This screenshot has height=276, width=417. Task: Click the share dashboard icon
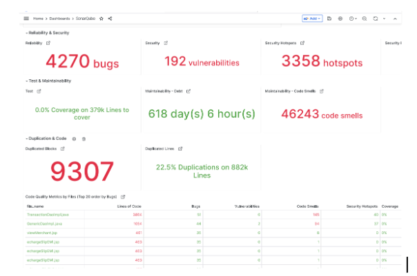(x=110, y=19)
